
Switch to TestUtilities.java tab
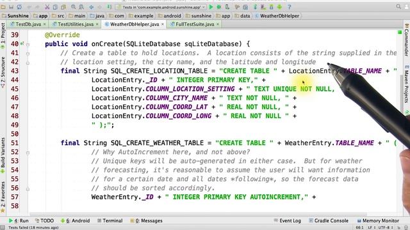point(76,24)
